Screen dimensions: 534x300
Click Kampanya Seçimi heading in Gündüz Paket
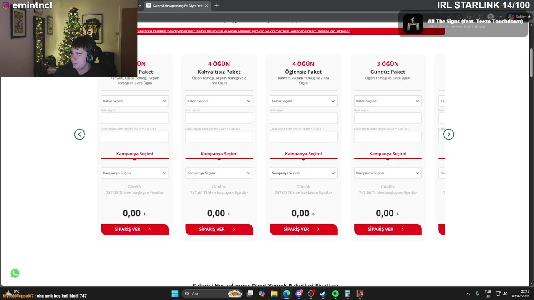point(388,154)
